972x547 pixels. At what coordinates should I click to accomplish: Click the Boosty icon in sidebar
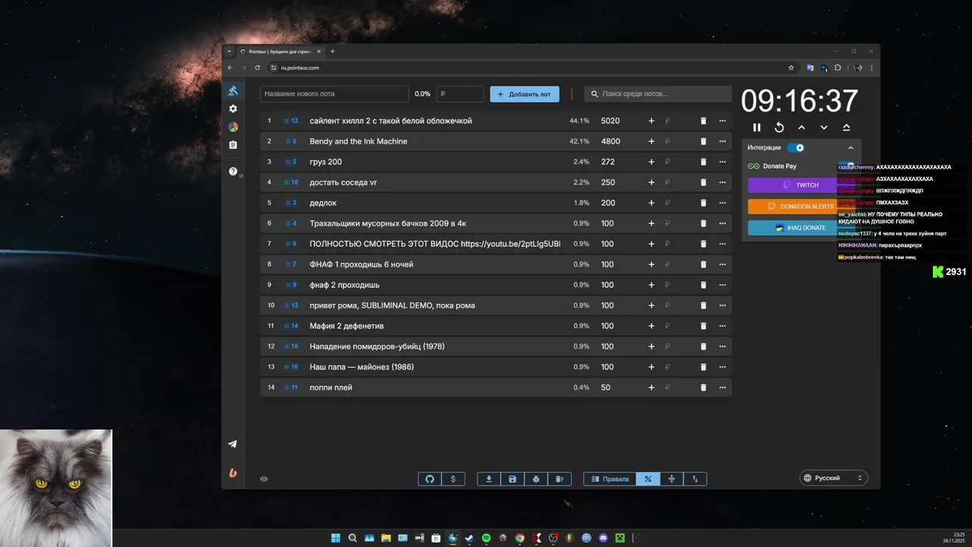click(233, 473)
